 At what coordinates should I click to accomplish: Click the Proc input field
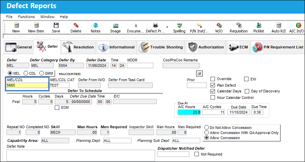[x=196, y=85]
